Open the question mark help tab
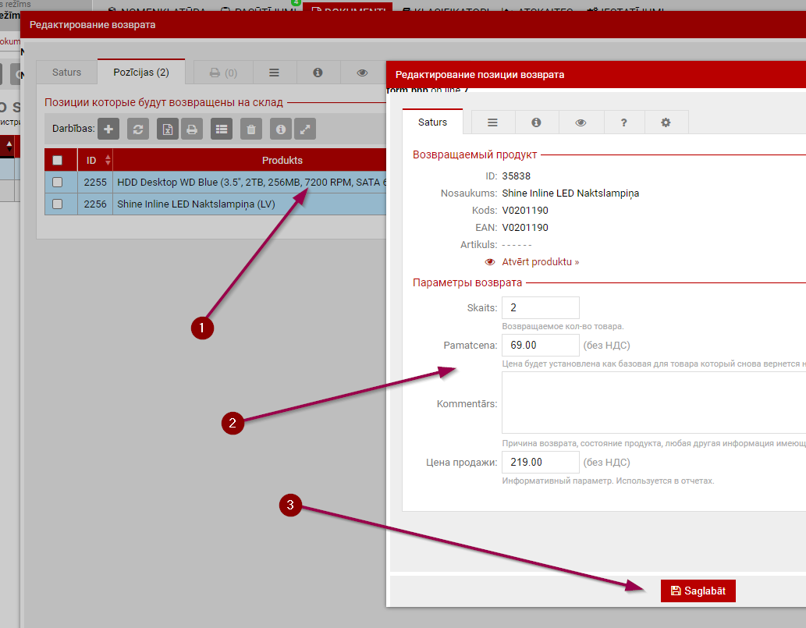806x628 pixels. coord(623,122)
